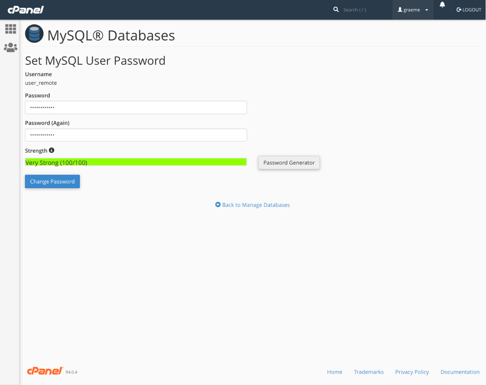The image size is (486, 385).
Task: Click the back arrow icon before Manage Databases link
Action: [218, 204]
